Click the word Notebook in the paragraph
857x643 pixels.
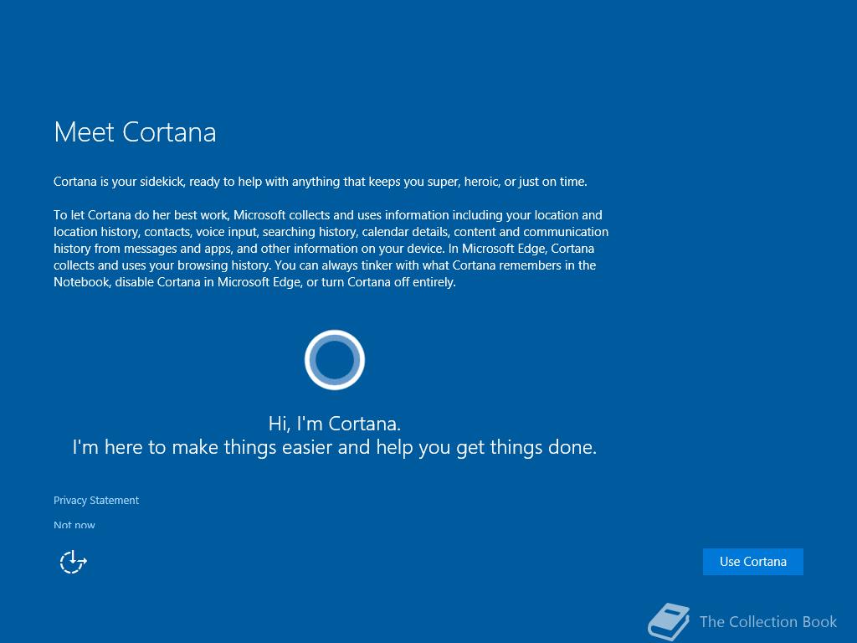click(81, 282)
